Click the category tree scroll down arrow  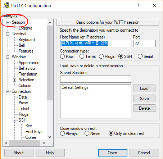(50, 137)
